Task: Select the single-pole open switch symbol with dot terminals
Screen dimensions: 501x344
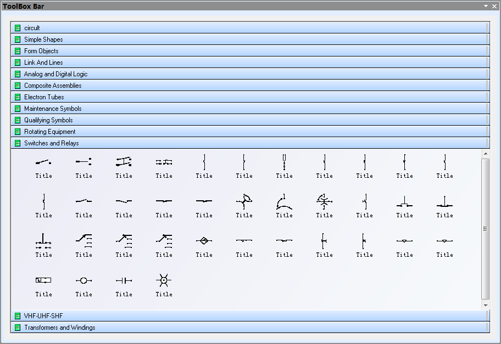Action: point(43,162)
